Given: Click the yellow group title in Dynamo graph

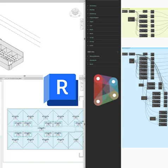Looking at the screenshot, I should pyautogui.click(x=126, y=9).
